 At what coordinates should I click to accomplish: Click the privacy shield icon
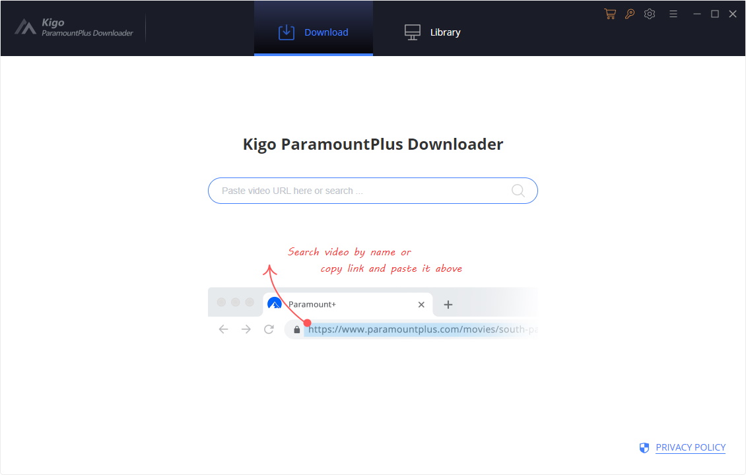pos(644,448)
